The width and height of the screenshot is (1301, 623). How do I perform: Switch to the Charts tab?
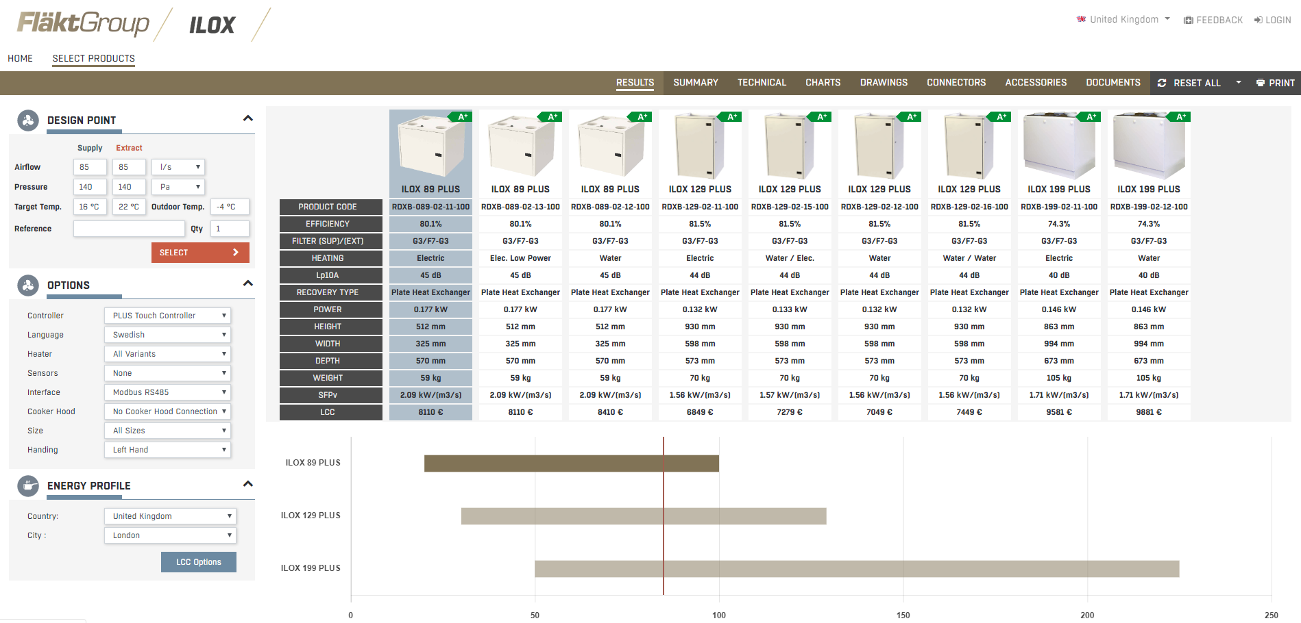point(823,83)
